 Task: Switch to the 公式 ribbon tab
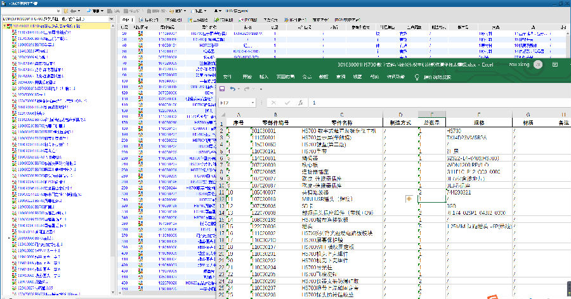(x=307, y=77)
